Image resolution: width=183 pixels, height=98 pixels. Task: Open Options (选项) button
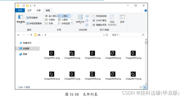click(122, 19)
